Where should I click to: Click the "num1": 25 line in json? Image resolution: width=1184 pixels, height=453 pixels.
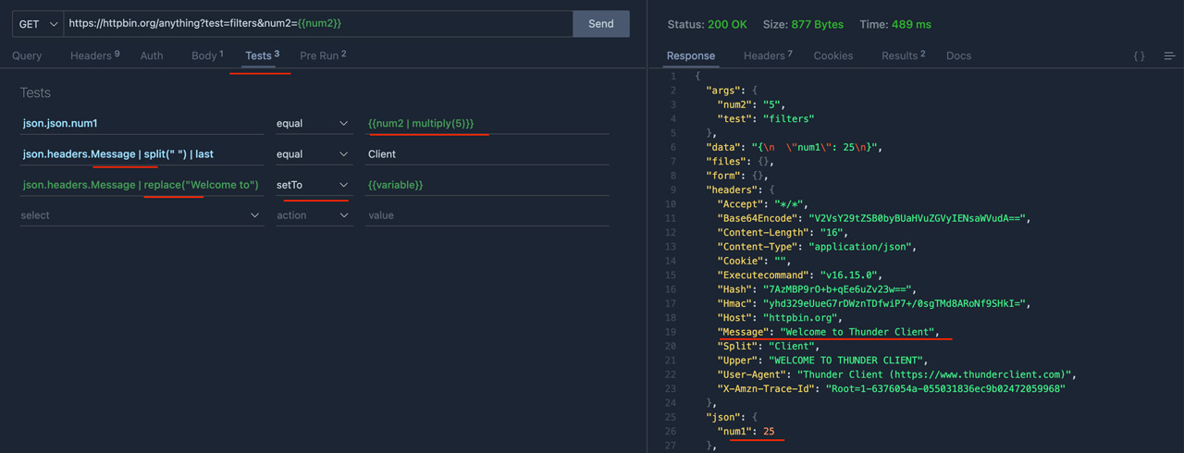tap(746, 431)
